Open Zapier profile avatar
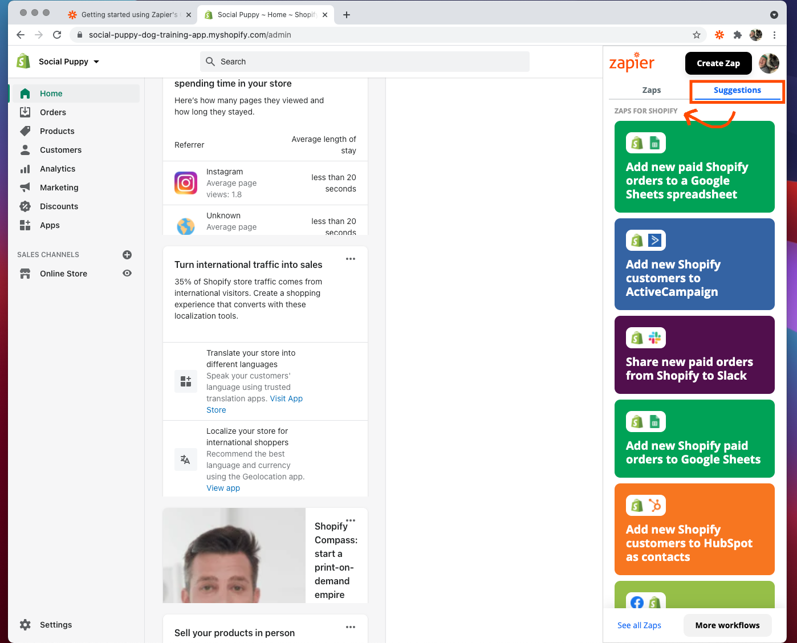 pos(769,63)
